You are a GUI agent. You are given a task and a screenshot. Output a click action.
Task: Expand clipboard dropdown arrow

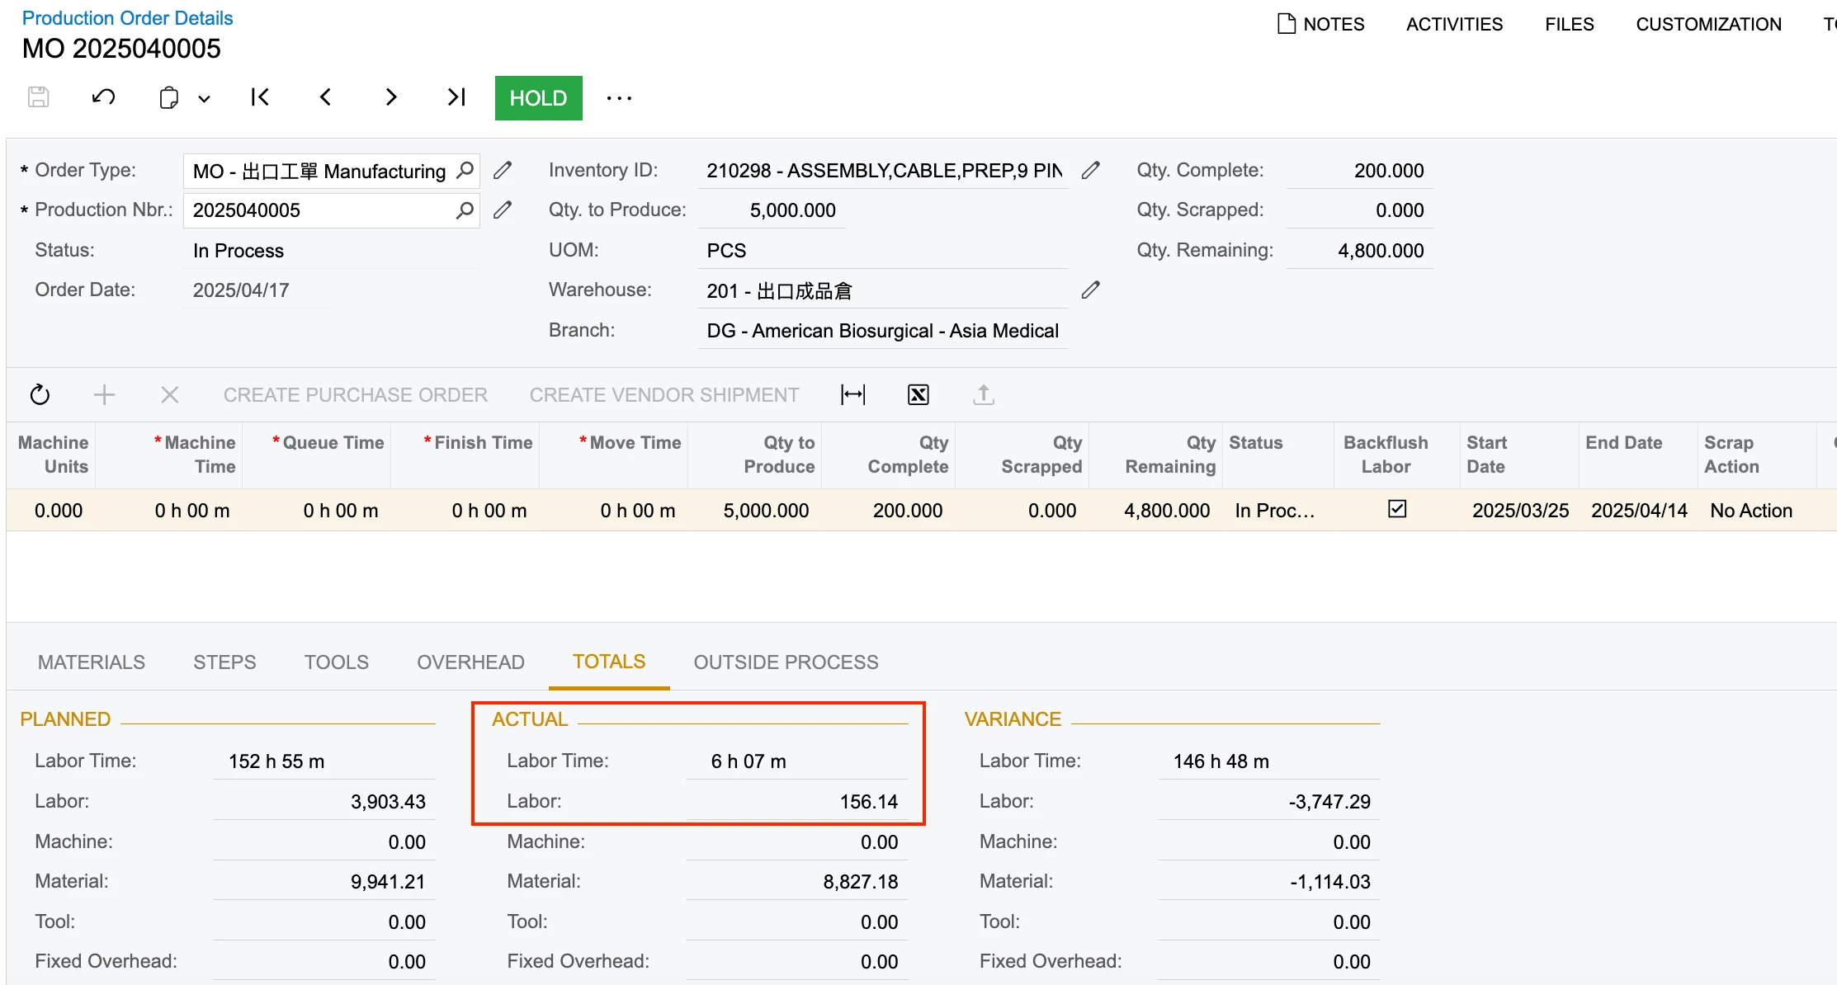[x=204, y=99]
